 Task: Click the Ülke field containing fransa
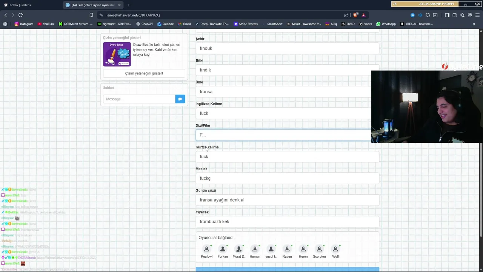(x=287, y=91)
